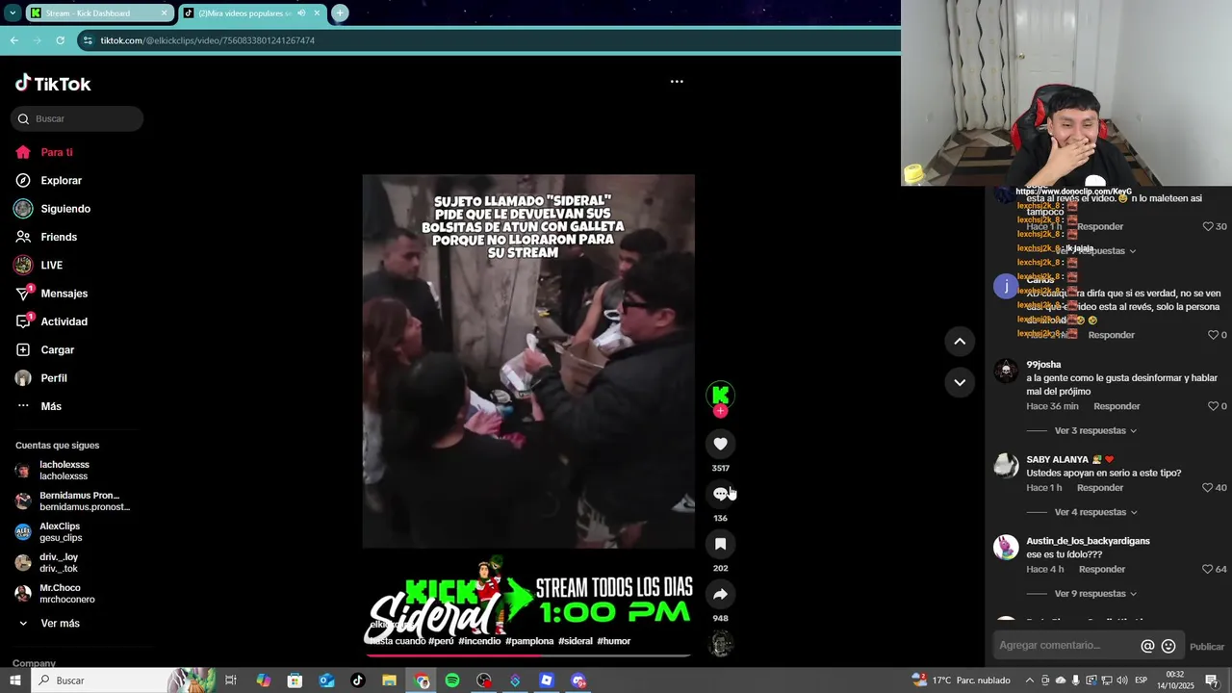The width and height of the screenshot is (1232, 693).
Task: Share the video with the arrow icon
Action: coord(720,594)
